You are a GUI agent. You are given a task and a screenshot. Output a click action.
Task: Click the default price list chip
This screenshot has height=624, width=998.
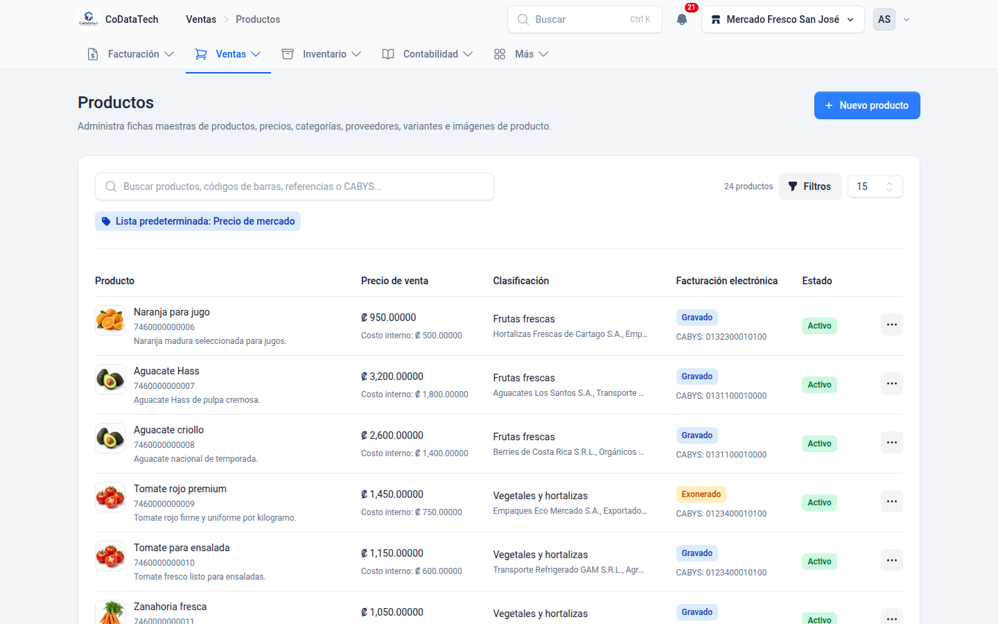(198, 221)
